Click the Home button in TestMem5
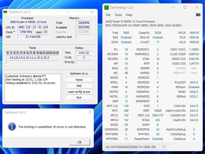The height and width of the screenshot is (154, 205). pos(79,80)
